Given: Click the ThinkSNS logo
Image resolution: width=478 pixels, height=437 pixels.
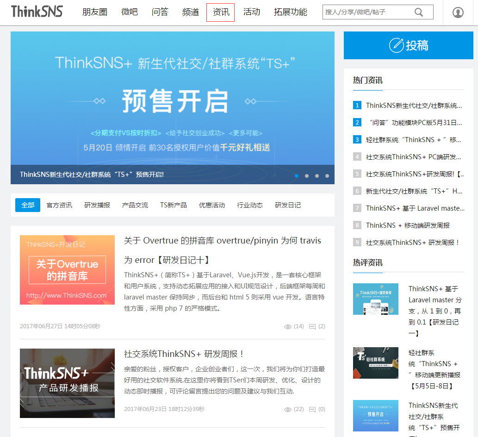Looking at the screenshot, I should (37, 12).
